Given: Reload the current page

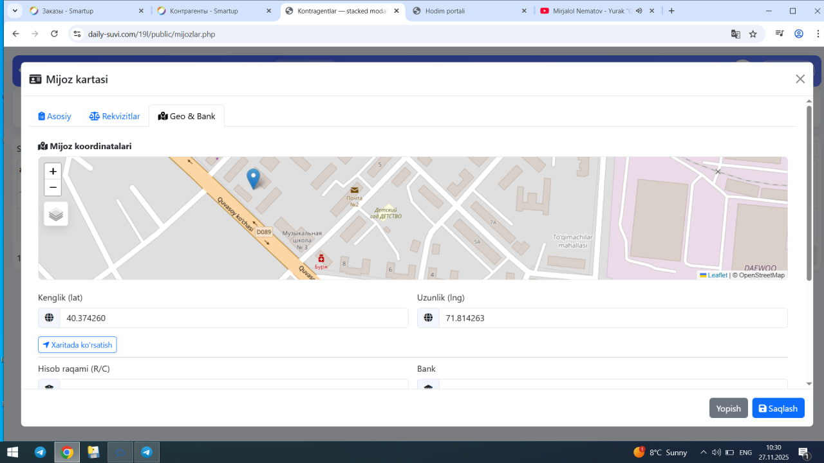Looking at the screenshot, I should pos(54,34).
